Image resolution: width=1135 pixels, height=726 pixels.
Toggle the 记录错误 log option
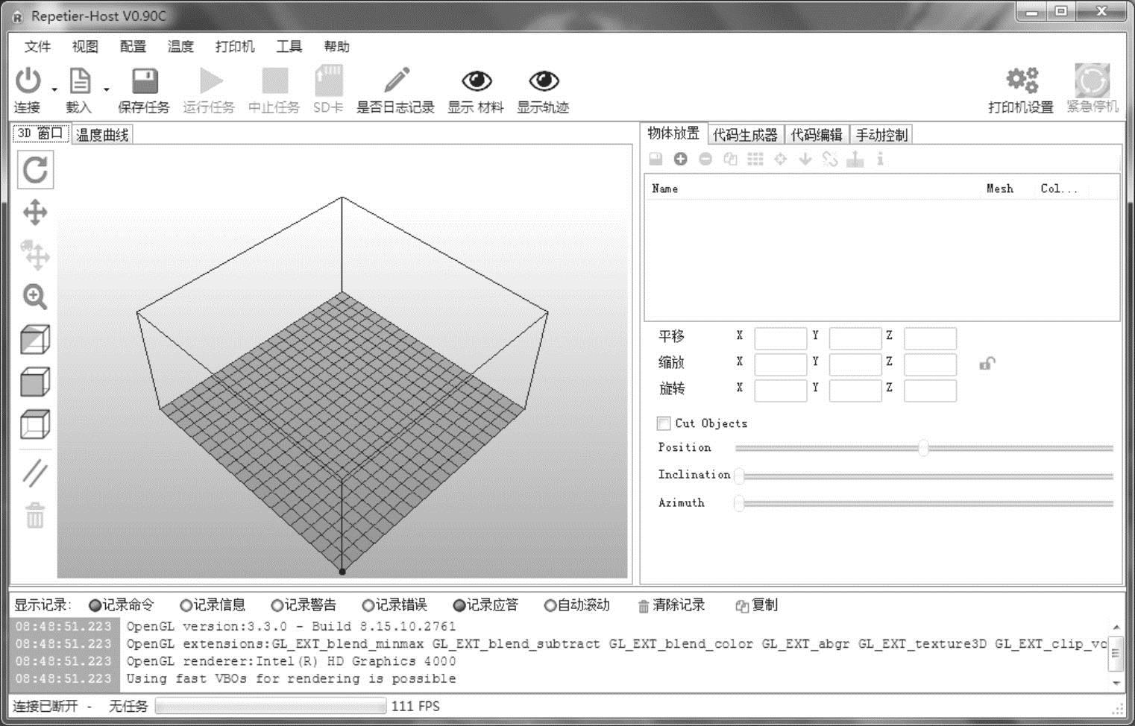394,605
